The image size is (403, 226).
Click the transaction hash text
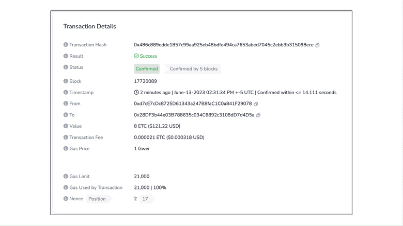pyautogui.click(x=223, y=45)
